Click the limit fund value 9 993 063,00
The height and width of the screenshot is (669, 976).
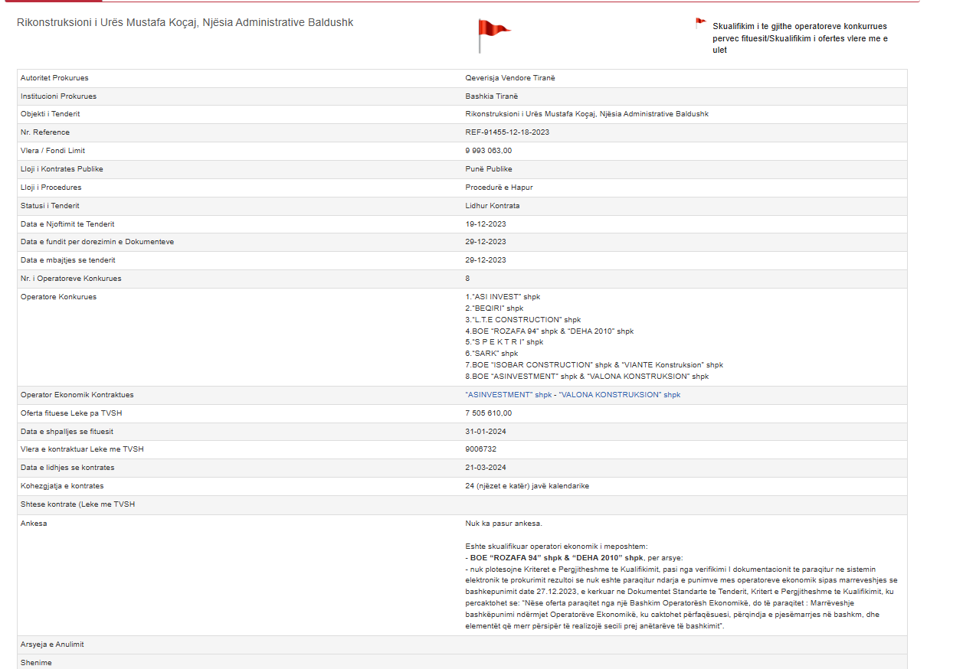pos(488,151)
